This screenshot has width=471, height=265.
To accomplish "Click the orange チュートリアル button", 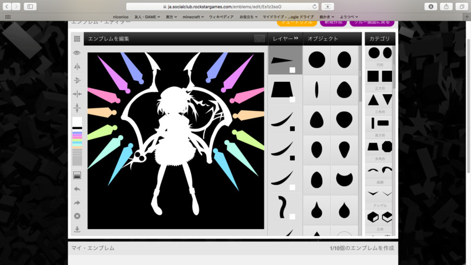I will click(x=297, y=23).
